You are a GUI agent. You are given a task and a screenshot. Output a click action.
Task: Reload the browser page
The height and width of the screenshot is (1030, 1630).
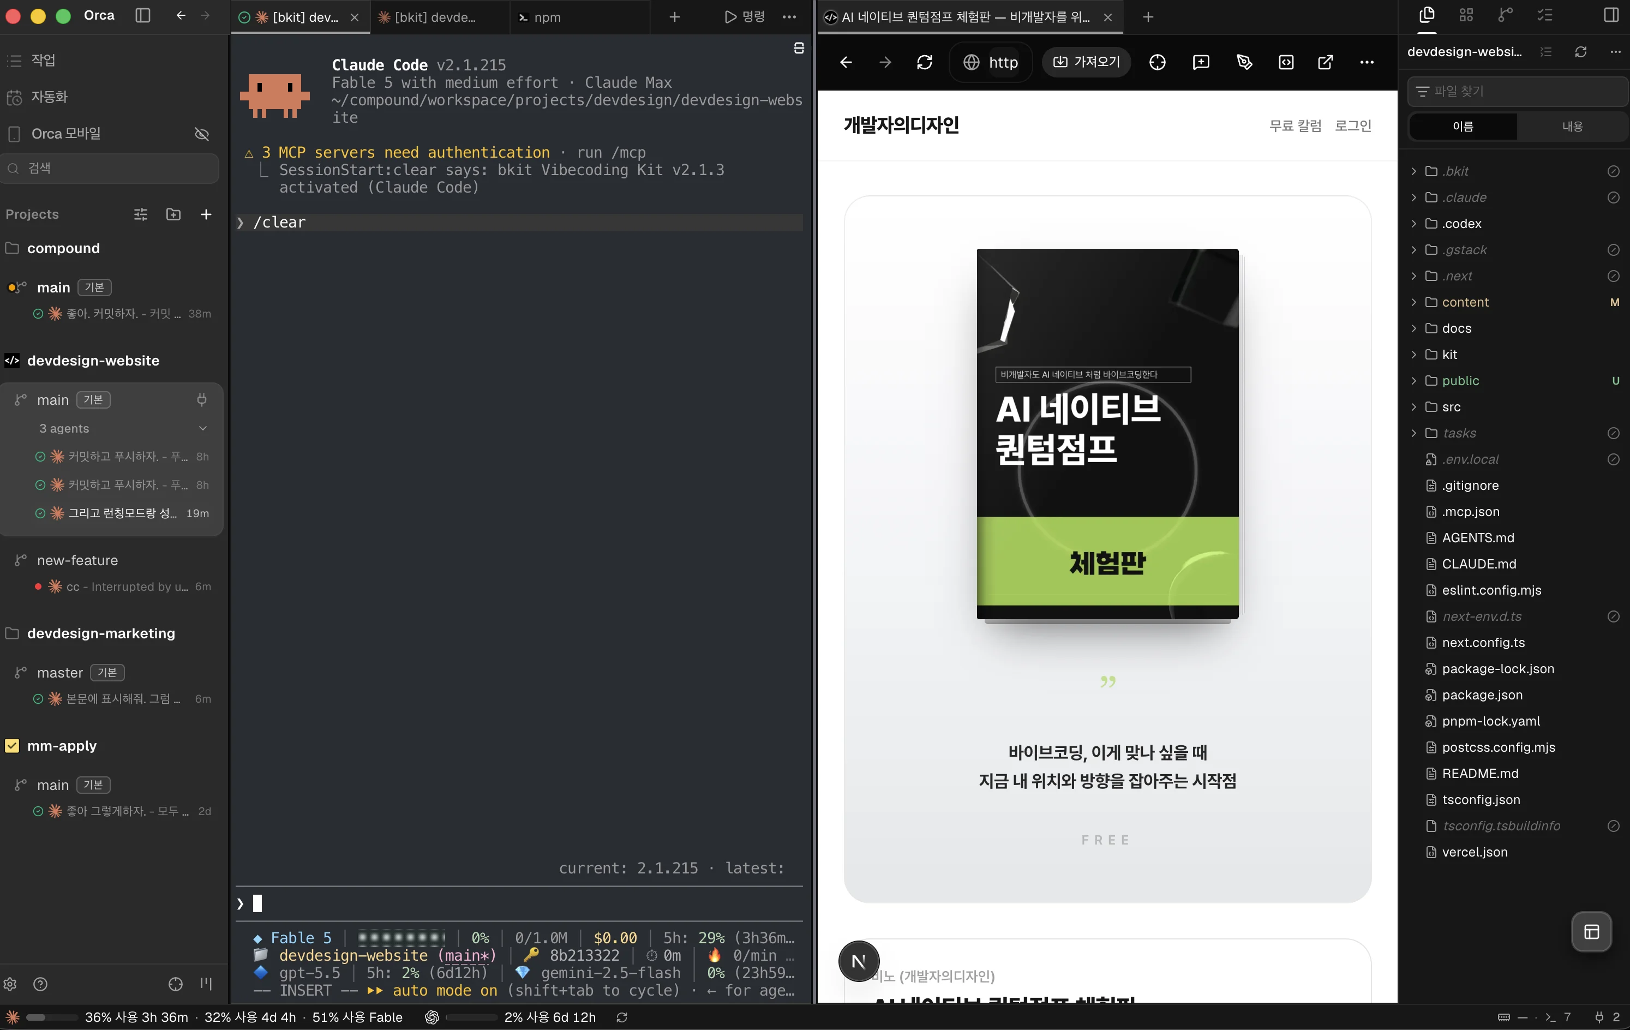click(x=925, y=62)
